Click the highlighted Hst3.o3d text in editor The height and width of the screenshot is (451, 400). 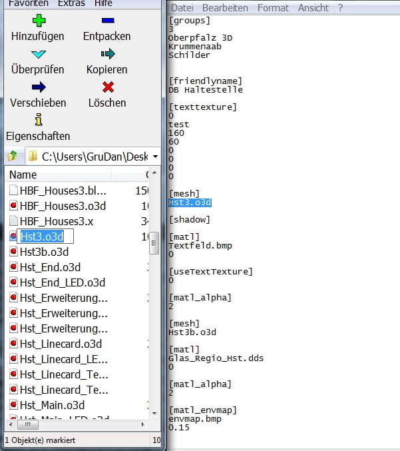point(190,203)
